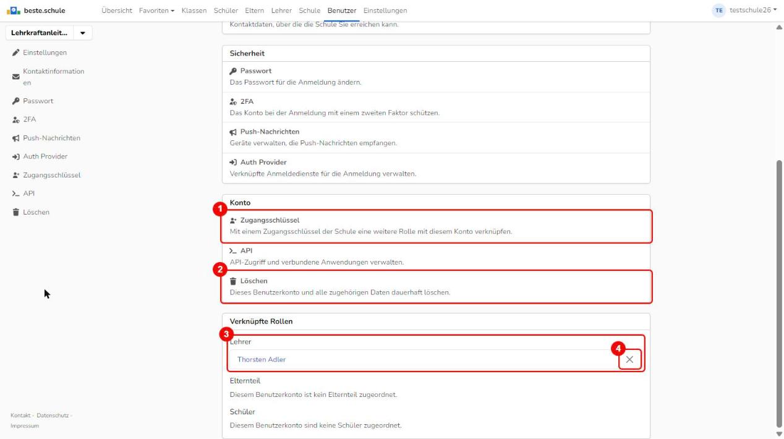Open the Schule menu item
Viewport: 784px width, 439px height.
coord(309,11)
